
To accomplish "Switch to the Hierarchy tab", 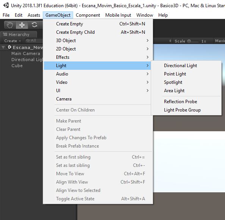I will [x=19, y=35].
